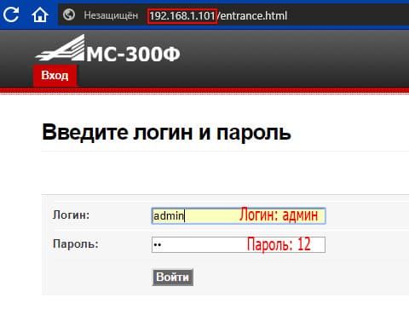Image resolution: width=409 pixels, height=315 pixels.
Task: Click the 'Незащищён' security label
Action: point(111,15)
